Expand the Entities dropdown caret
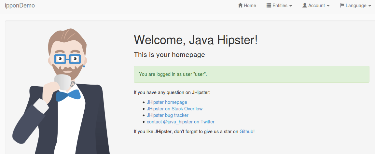375x154 pixels. (x=291, y=6)
